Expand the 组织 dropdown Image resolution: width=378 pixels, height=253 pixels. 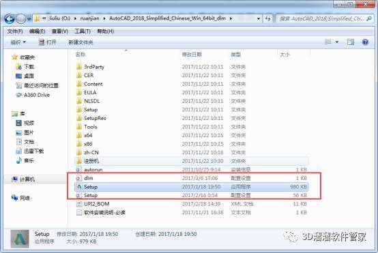coord(18,42)
